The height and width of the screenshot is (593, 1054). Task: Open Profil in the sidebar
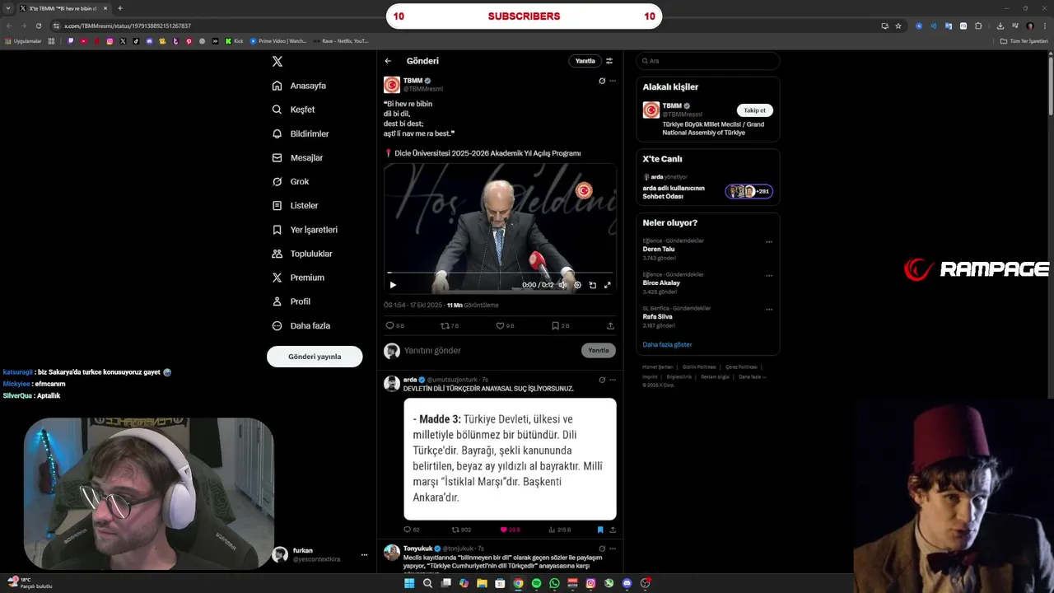point(291,301)
